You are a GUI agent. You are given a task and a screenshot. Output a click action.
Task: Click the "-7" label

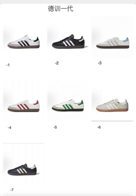[x=12, y=190]
